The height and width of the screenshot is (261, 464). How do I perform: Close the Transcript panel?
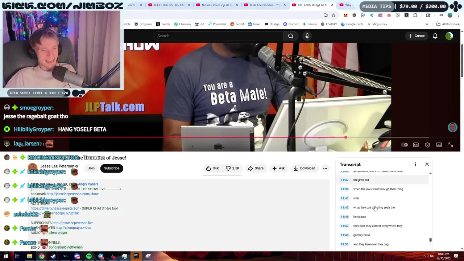click(x=427, y=165)
